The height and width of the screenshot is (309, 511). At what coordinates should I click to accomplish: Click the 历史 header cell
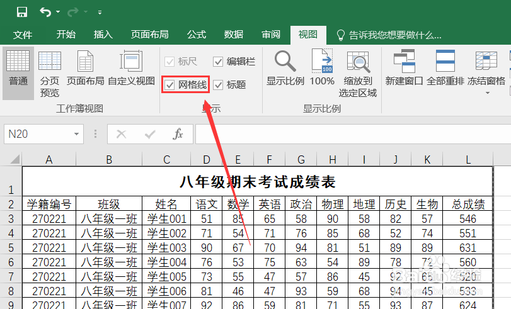tap(395, 204)
